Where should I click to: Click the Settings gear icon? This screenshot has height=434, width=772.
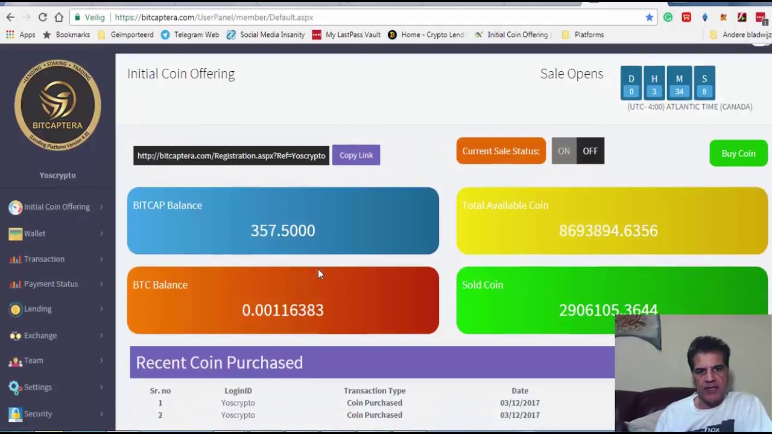click(15, 387)
